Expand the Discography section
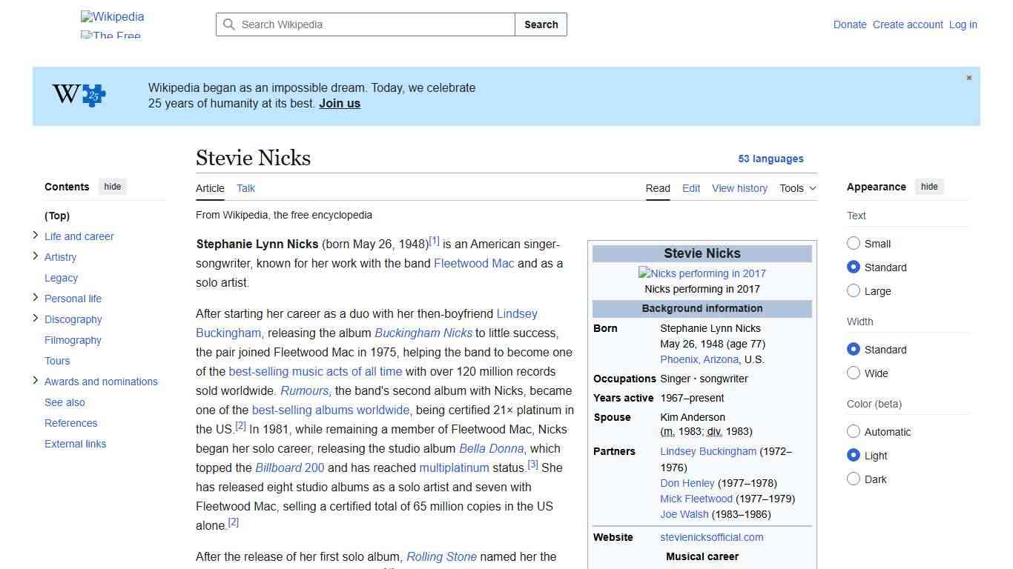This screenshot has width=1013, height=569. coord(35,319)
